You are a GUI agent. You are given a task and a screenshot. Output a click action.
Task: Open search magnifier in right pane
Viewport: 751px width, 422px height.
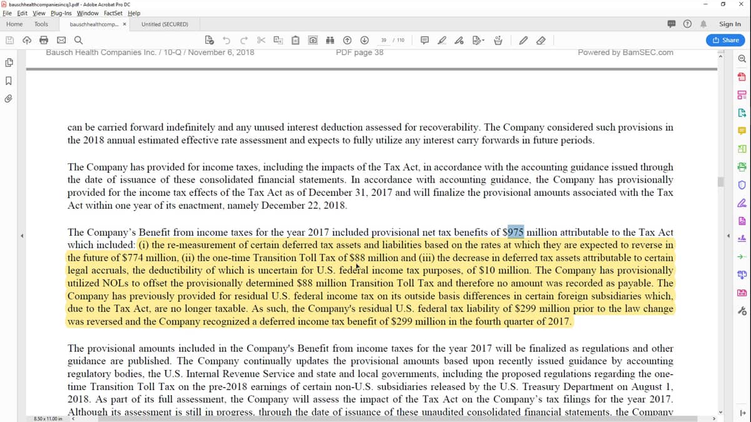click(x=742, y=59)
